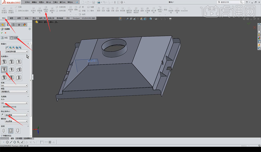
Task: Open the M5 size dropdown
Action: (x=14, y=103)
